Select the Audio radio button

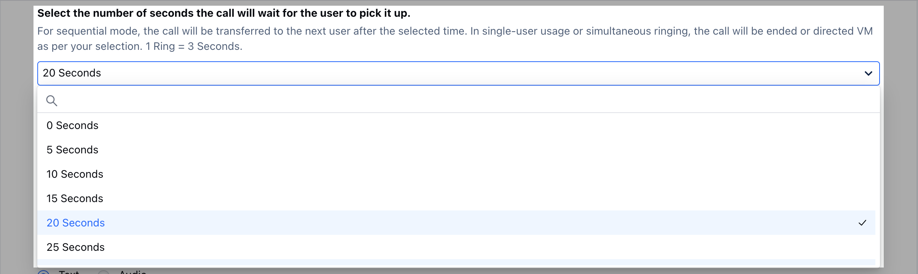104,272
